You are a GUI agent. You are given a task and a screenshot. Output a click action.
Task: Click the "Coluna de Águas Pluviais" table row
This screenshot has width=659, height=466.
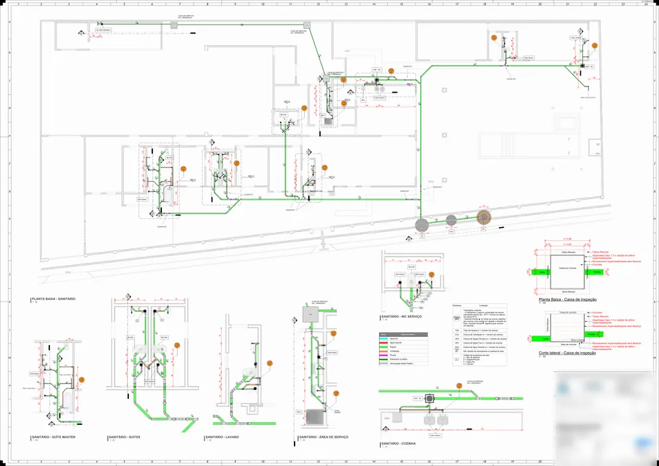(x=480, y=338)
